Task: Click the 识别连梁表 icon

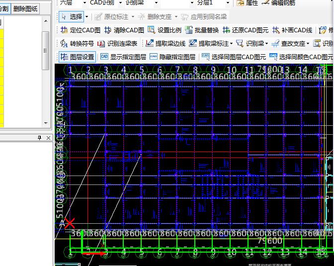Action: click(x=101, y=43)
